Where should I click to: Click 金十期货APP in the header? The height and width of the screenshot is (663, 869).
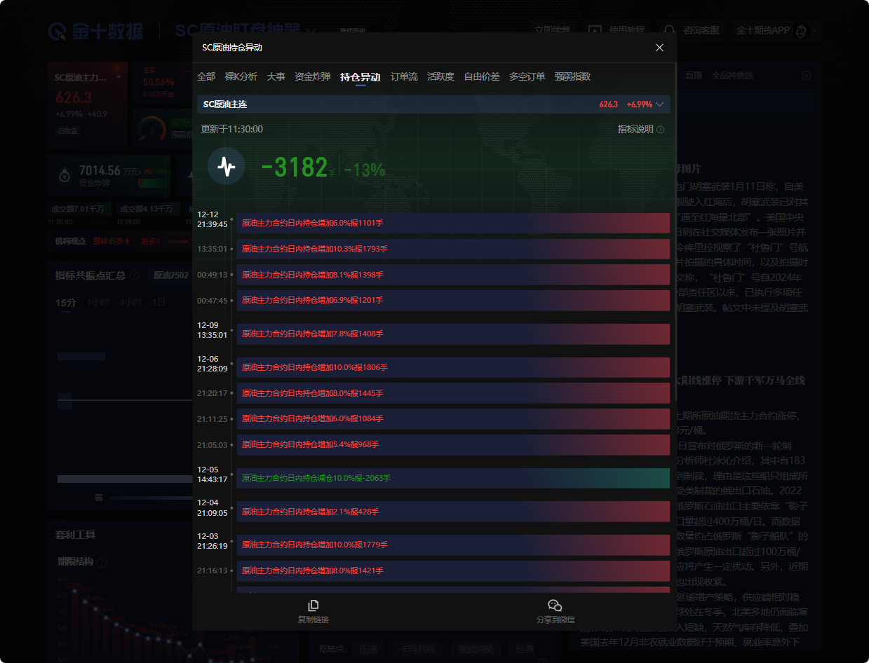763,31
